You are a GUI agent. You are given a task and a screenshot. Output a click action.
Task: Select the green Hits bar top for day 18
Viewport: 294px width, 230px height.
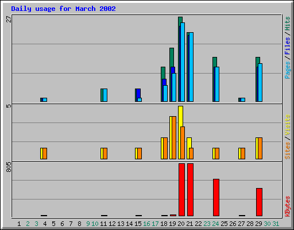[x=163, y=72]
